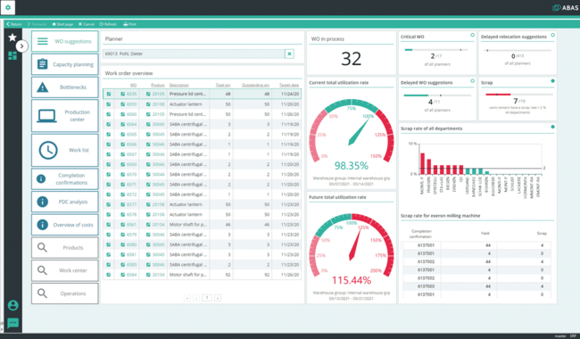Click Cancel in the toolbar
580x339 pixels.
(x=87, y=24)
